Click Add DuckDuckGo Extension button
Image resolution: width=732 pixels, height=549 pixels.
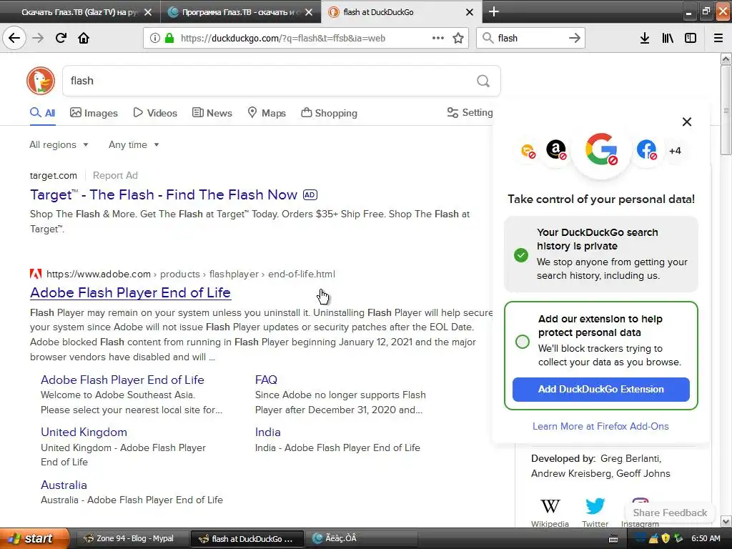coord(600,390)
